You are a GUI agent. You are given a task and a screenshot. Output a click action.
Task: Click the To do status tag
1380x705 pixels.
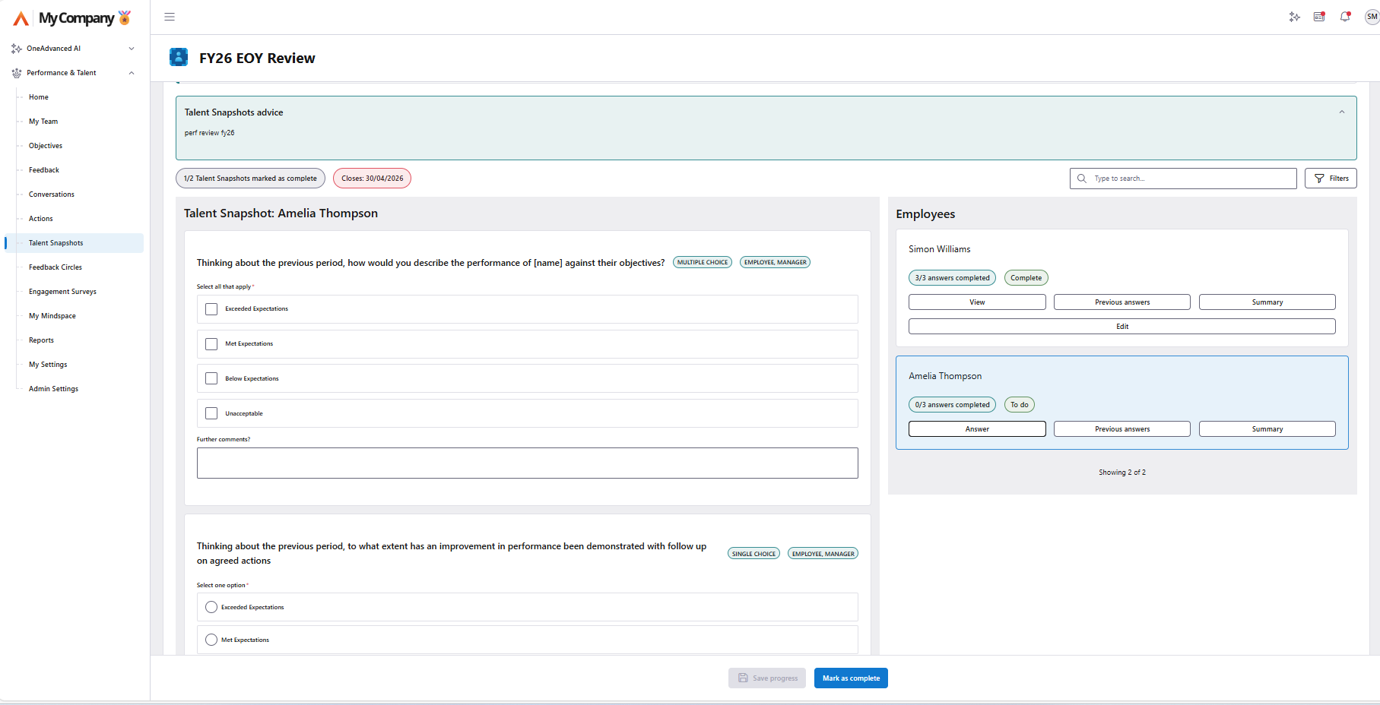1020,405
